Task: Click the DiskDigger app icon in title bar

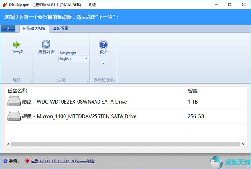Action: point(5,4)
